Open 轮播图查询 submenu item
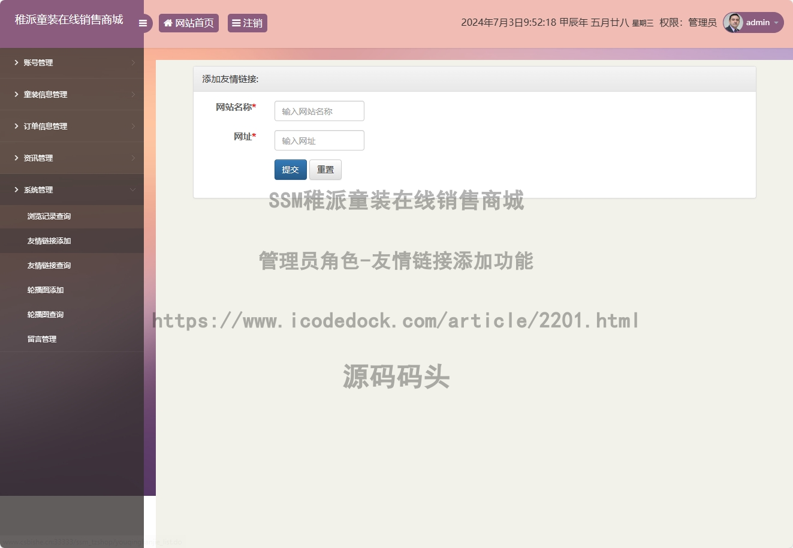The height and width of the screenshot is (548, 793). tap(72, 315)
